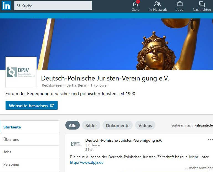Click into the Suche search field

pyautogui.click(x=53, y=6)
